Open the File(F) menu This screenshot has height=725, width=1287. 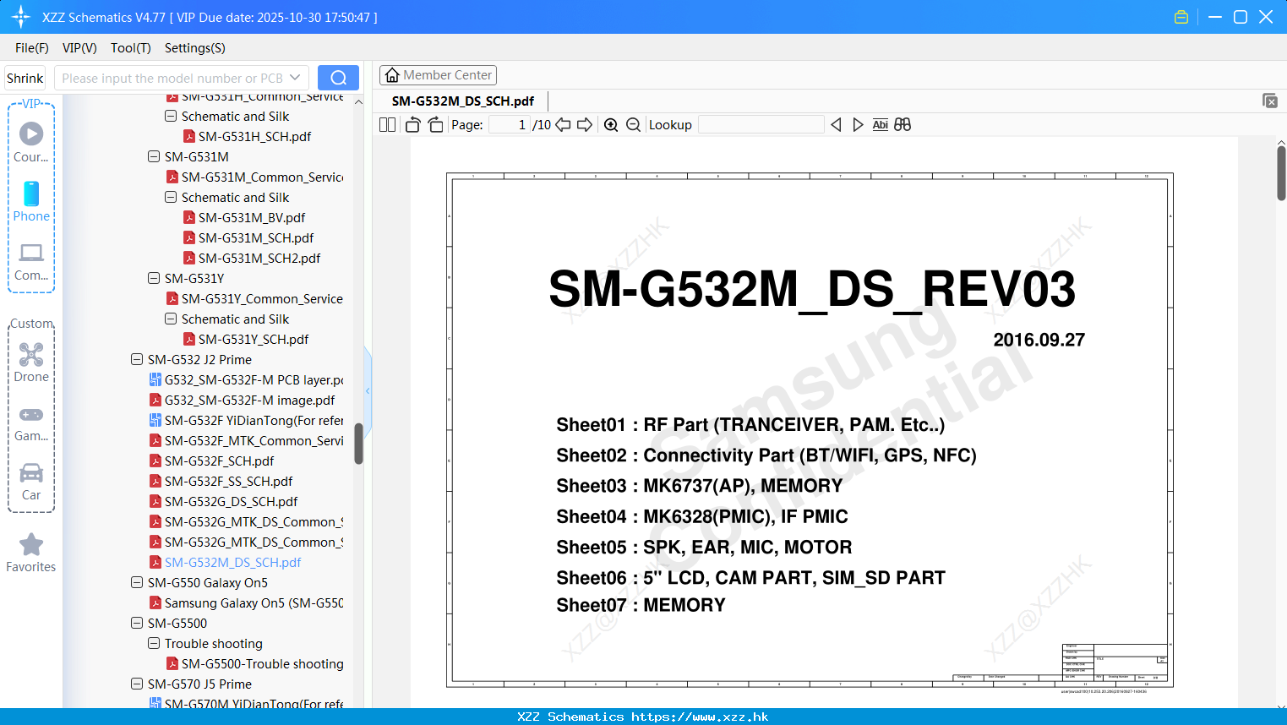(x=31, y=48)
